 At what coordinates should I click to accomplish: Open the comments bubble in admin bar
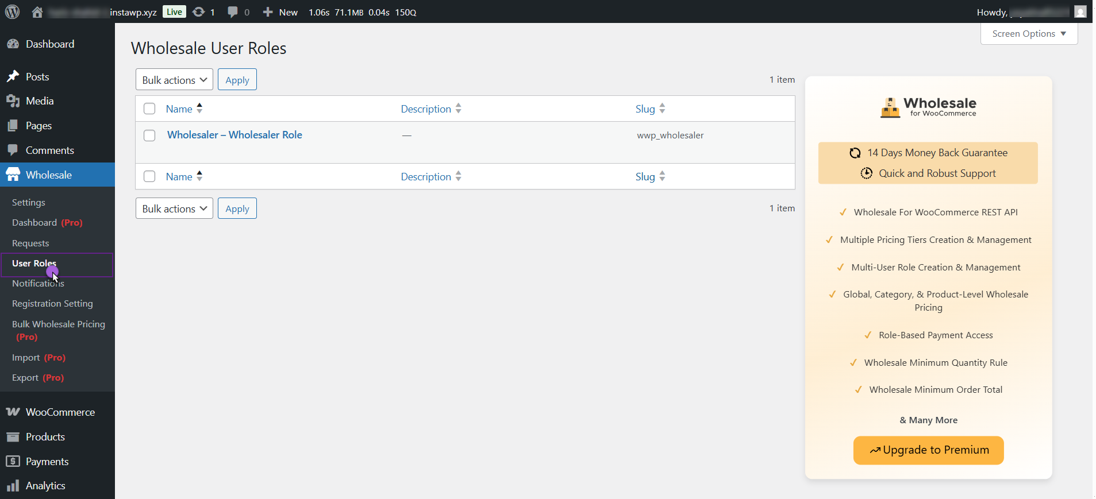click(233, 12)
